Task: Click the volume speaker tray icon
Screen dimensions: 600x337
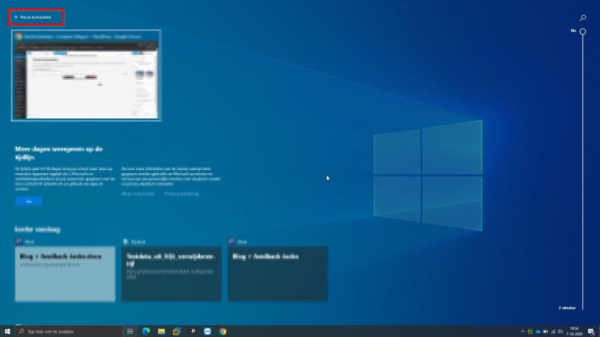Action: (x=560, y=332)
